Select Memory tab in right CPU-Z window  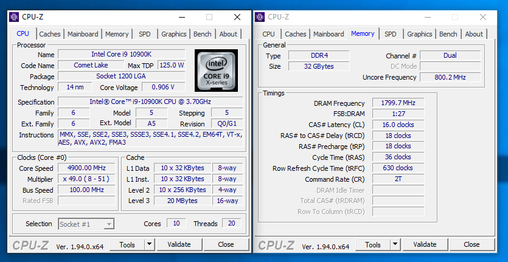(x=363, y=33)
